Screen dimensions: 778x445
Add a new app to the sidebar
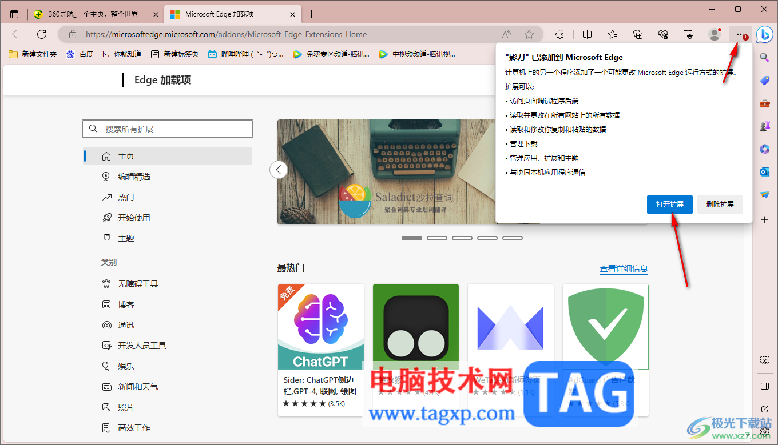tap(765, 220)
